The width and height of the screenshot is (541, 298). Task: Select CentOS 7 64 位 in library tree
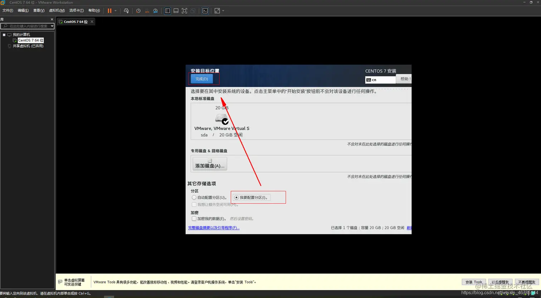[31, 40]
